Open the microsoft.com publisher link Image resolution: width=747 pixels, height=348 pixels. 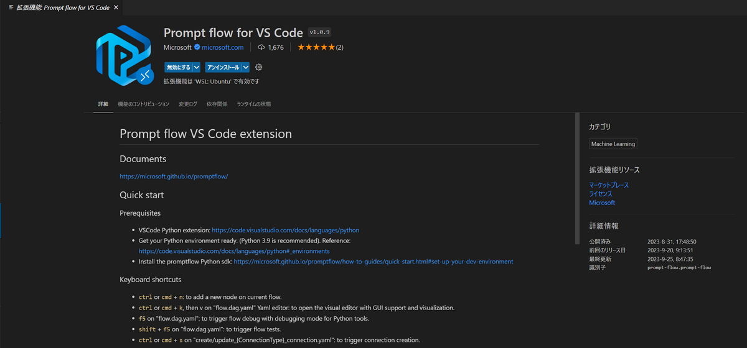click(x=223, y=47)
